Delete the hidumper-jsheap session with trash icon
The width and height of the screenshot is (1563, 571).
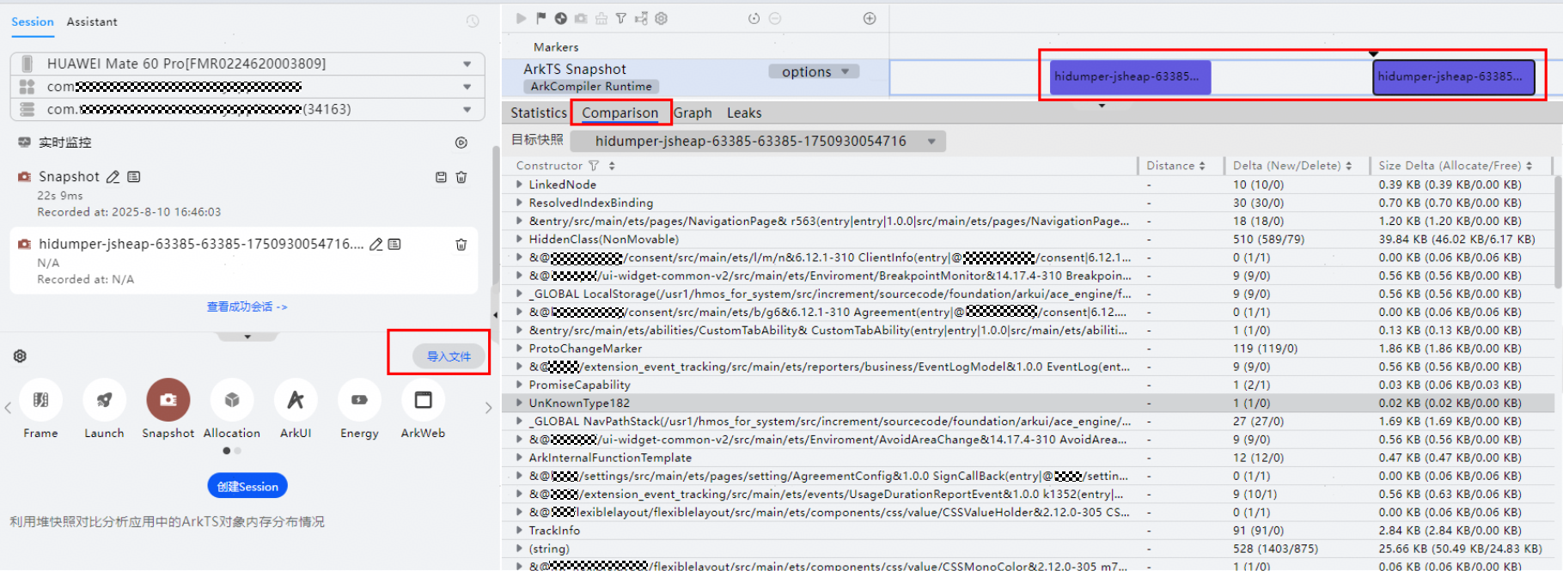click(x=461, y=245)
